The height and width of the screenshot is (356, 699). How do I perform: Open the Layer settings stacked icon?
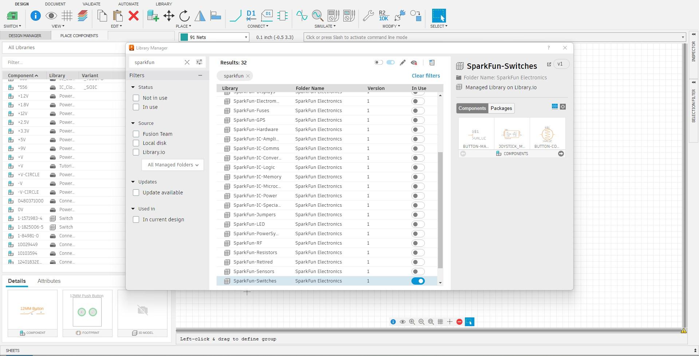point(83,16)
